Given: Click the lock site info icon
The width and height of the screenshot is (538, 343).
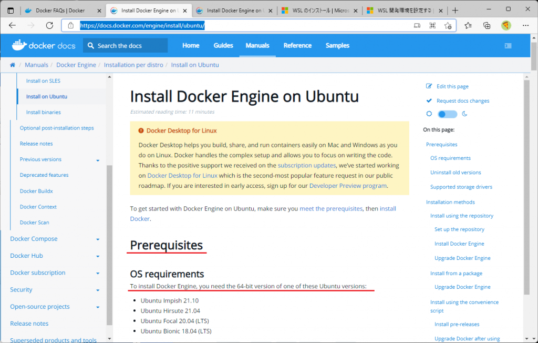Looking at the screenshot, I should point(71,25).
